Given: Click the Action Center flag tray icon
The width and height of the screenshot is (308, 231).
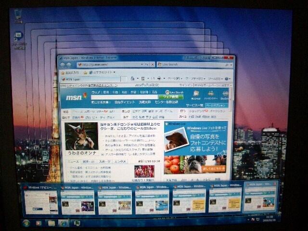Looking at the screenshot, I should point(253,219).
